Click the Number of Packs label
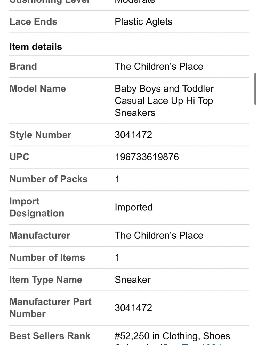This screenshot has width=258, height=345. [49, 179]
